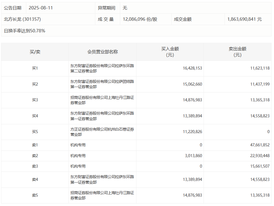Select the 0 buy amount in 卖1 row
Viewport: 274px width, 206px height.
coord(201,145)
